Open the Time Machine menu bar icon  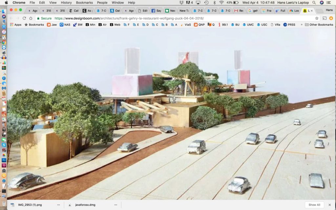[x=206, y=3]
